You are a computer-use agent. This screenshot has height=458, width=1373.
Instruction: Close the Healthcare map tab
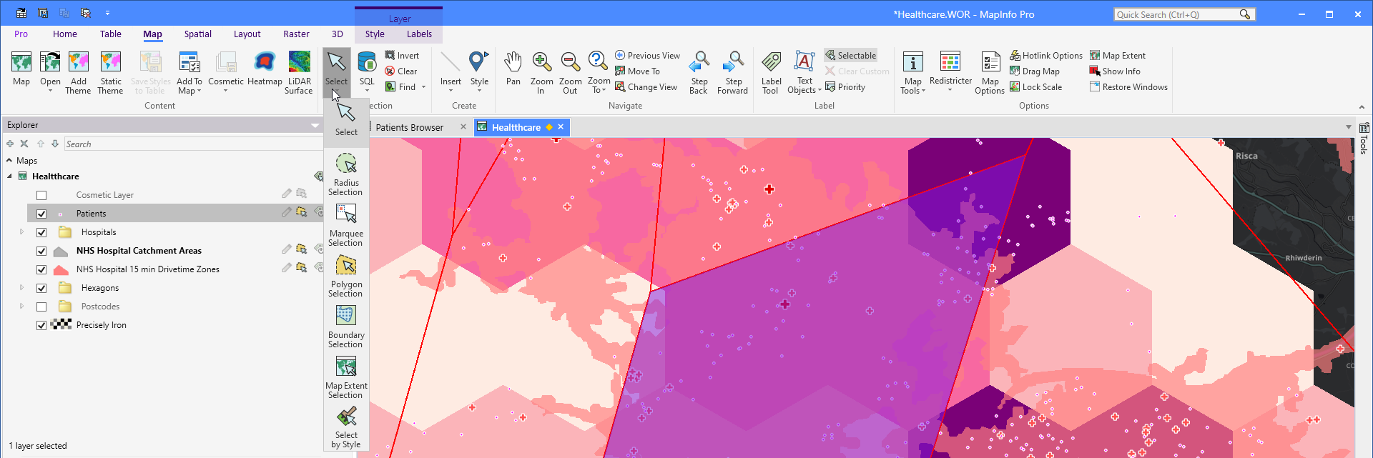point(561,126)
